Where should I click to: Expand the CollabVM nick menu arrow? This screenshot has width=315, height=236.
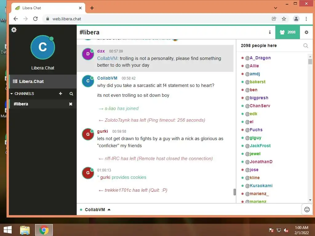[x=109, y=210]
